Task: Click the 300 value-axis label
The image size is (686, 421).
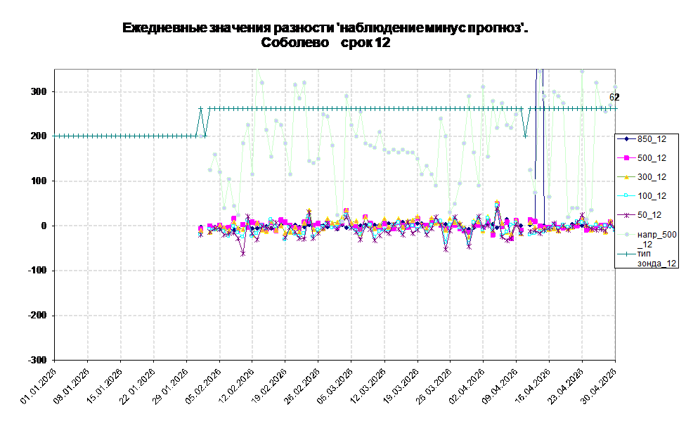Action: tap(39, 92)
